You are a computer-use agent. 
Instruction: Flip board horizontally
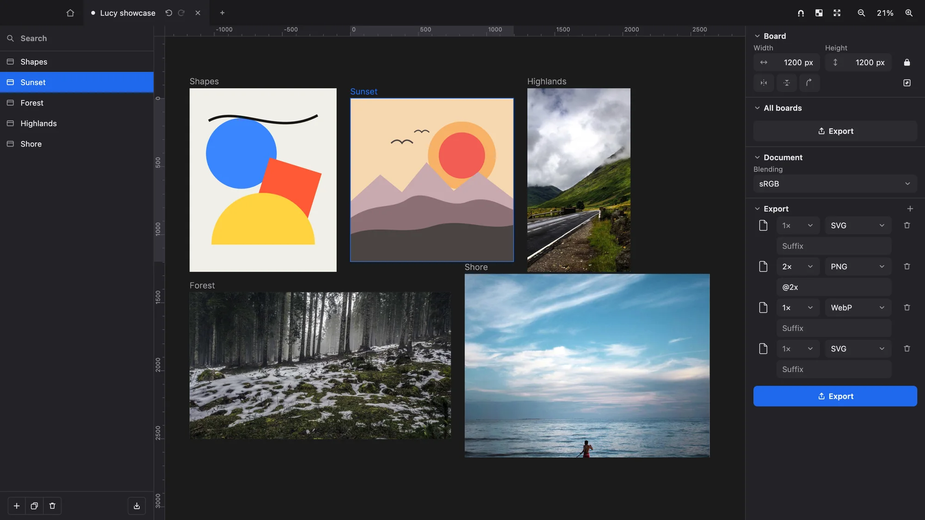[x=764, y=83]
